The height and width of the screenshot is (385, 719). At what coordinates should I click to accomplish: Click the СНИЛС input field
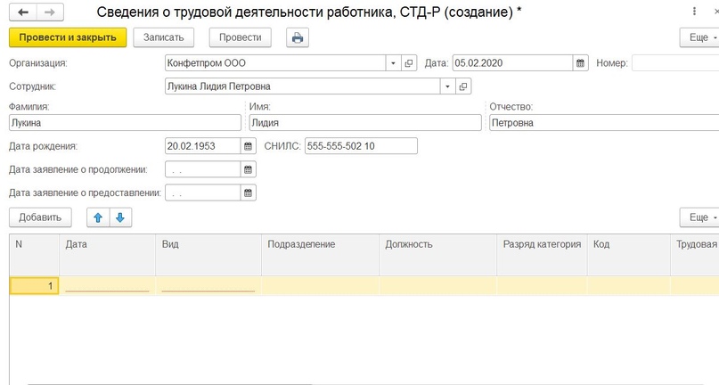(x=360, y=146)
